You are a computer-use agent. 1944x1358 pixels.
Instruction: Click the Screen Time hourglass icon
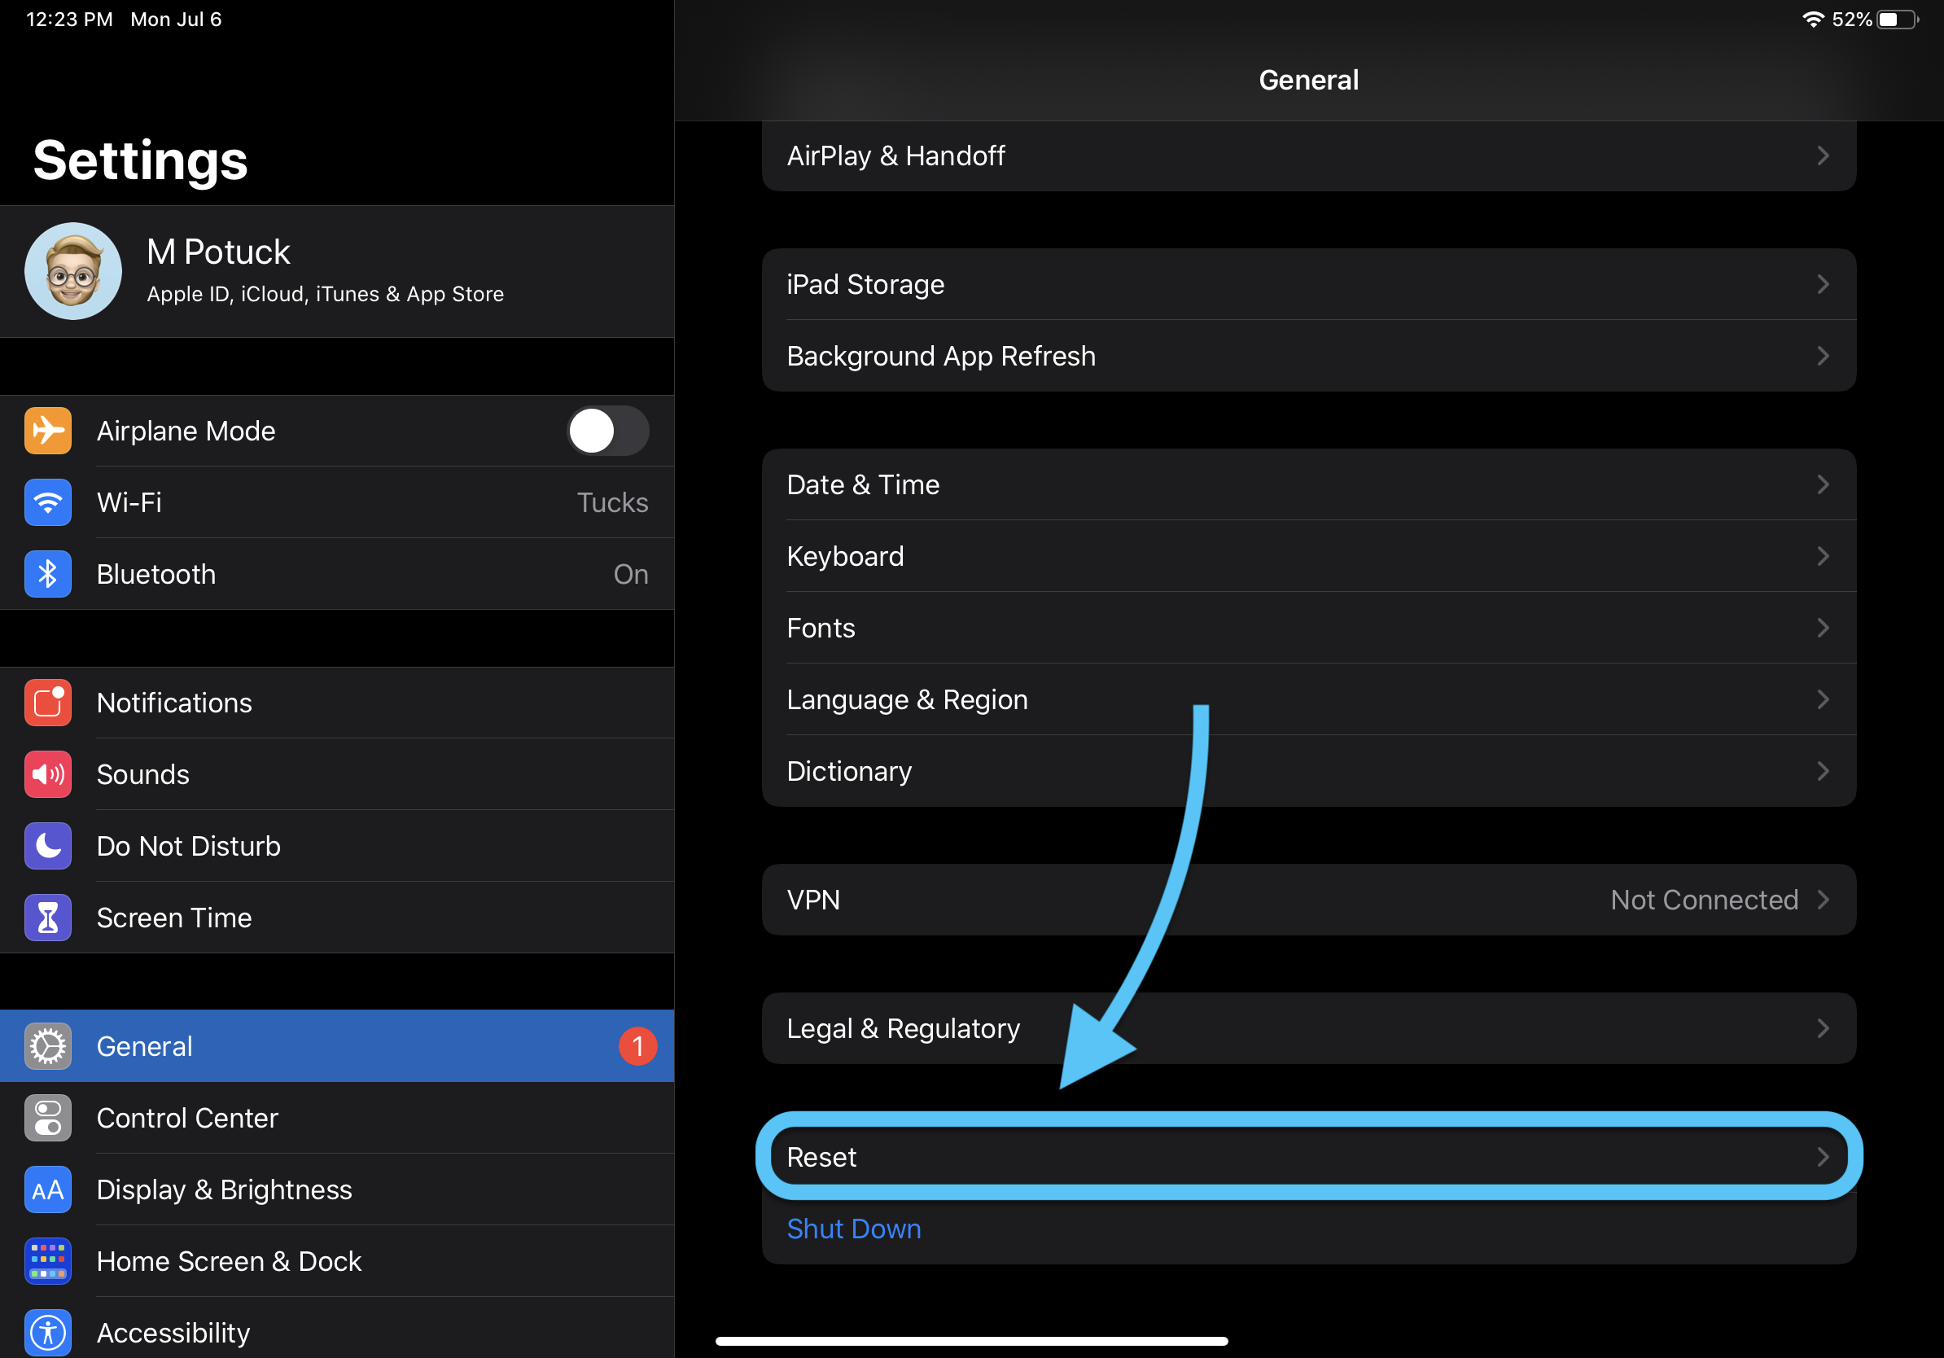click(x=48, y=917)
